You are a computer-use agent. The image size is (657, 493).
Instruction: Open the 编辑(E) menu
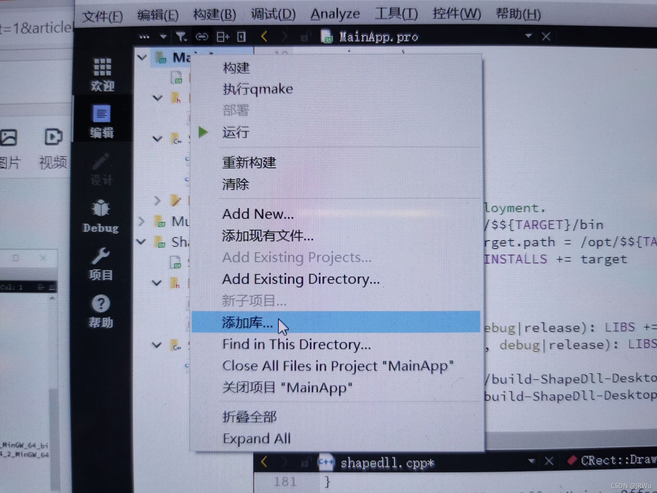coord(158,15)
